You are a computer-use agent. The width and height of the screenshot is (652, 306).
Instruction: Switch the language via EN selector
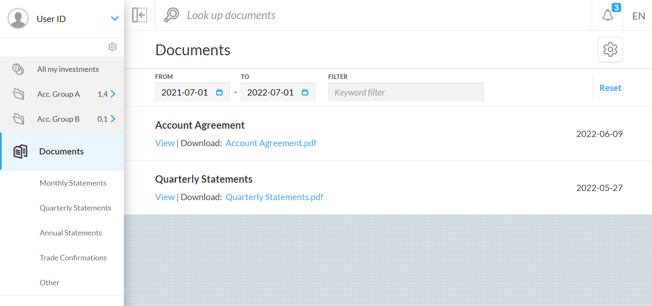[638, 16]
